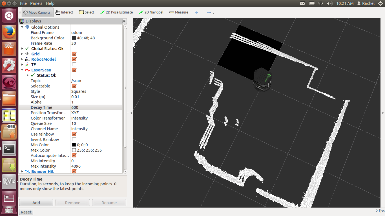The image size is (385, 216).
Task: Open the workspace switcher in launcher
Action: (x=9, y=198)
